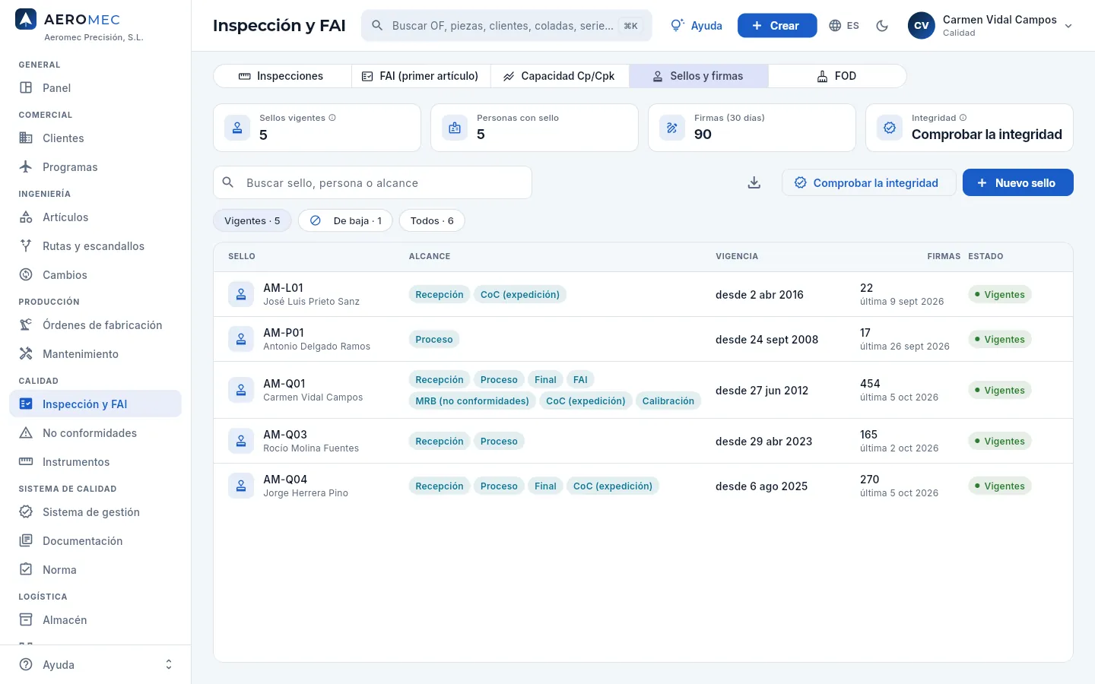Click the Personas con sello card icon
Screen dimensions: 1095x684
coord(455,128)
